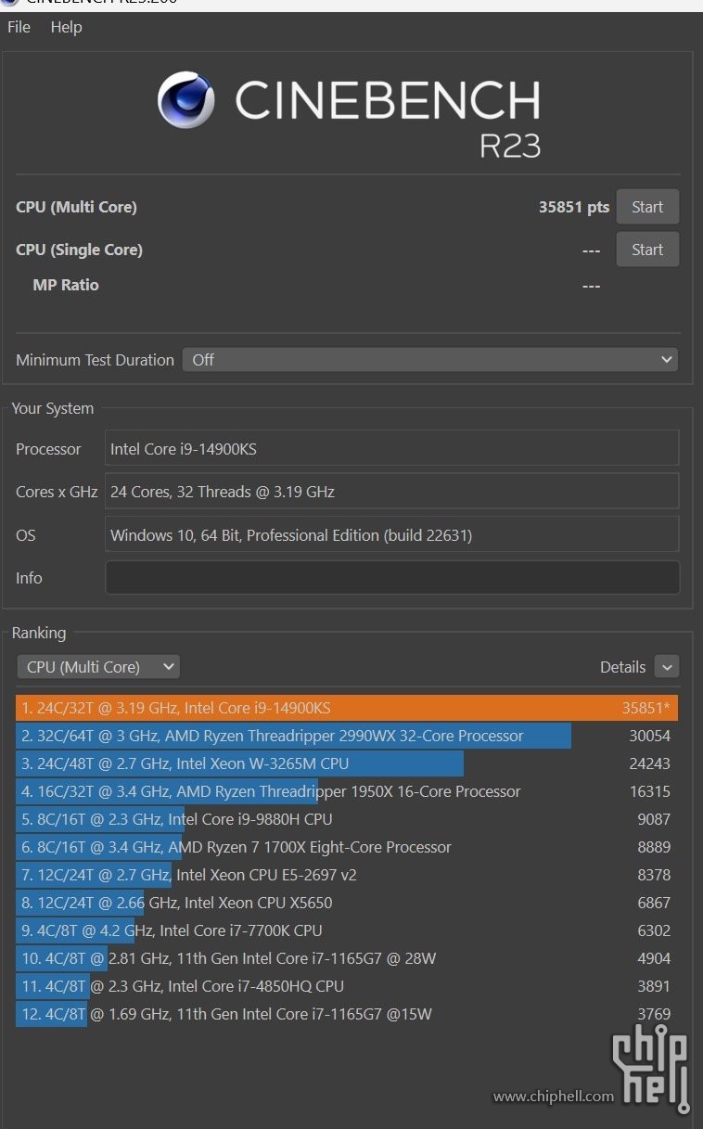Click the MP Ratio label
The height and width of the screenshot is (1129, 703).
point(66,285)
